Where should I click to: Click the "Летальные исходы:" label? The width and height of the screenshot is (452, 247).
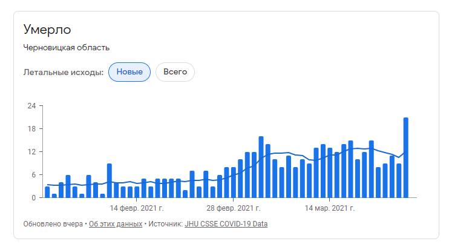pyautogui.click(x=64, y=72)
